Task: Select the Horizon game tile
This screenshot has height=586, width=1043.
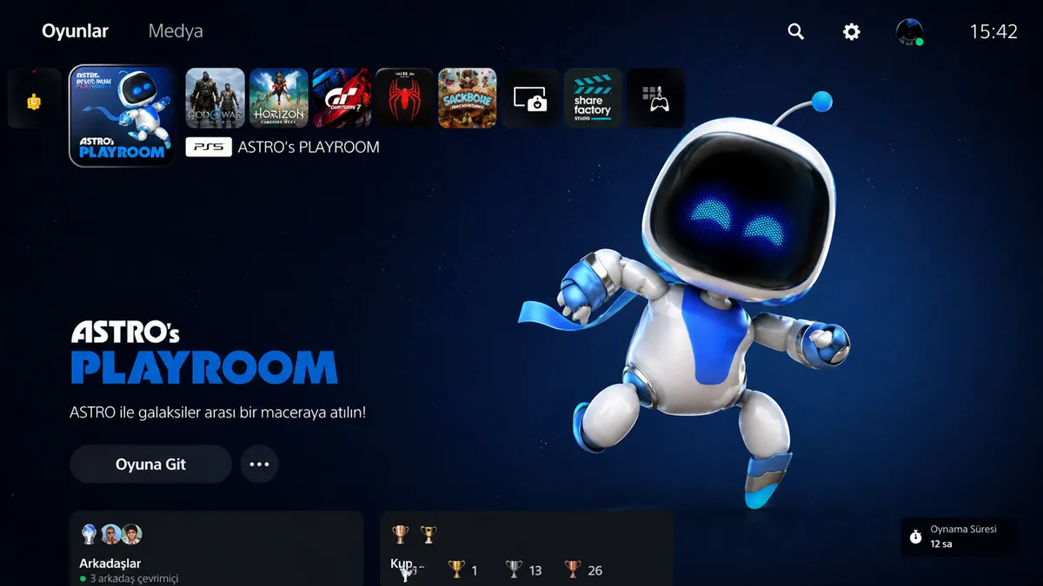Action: click(279, 99)
